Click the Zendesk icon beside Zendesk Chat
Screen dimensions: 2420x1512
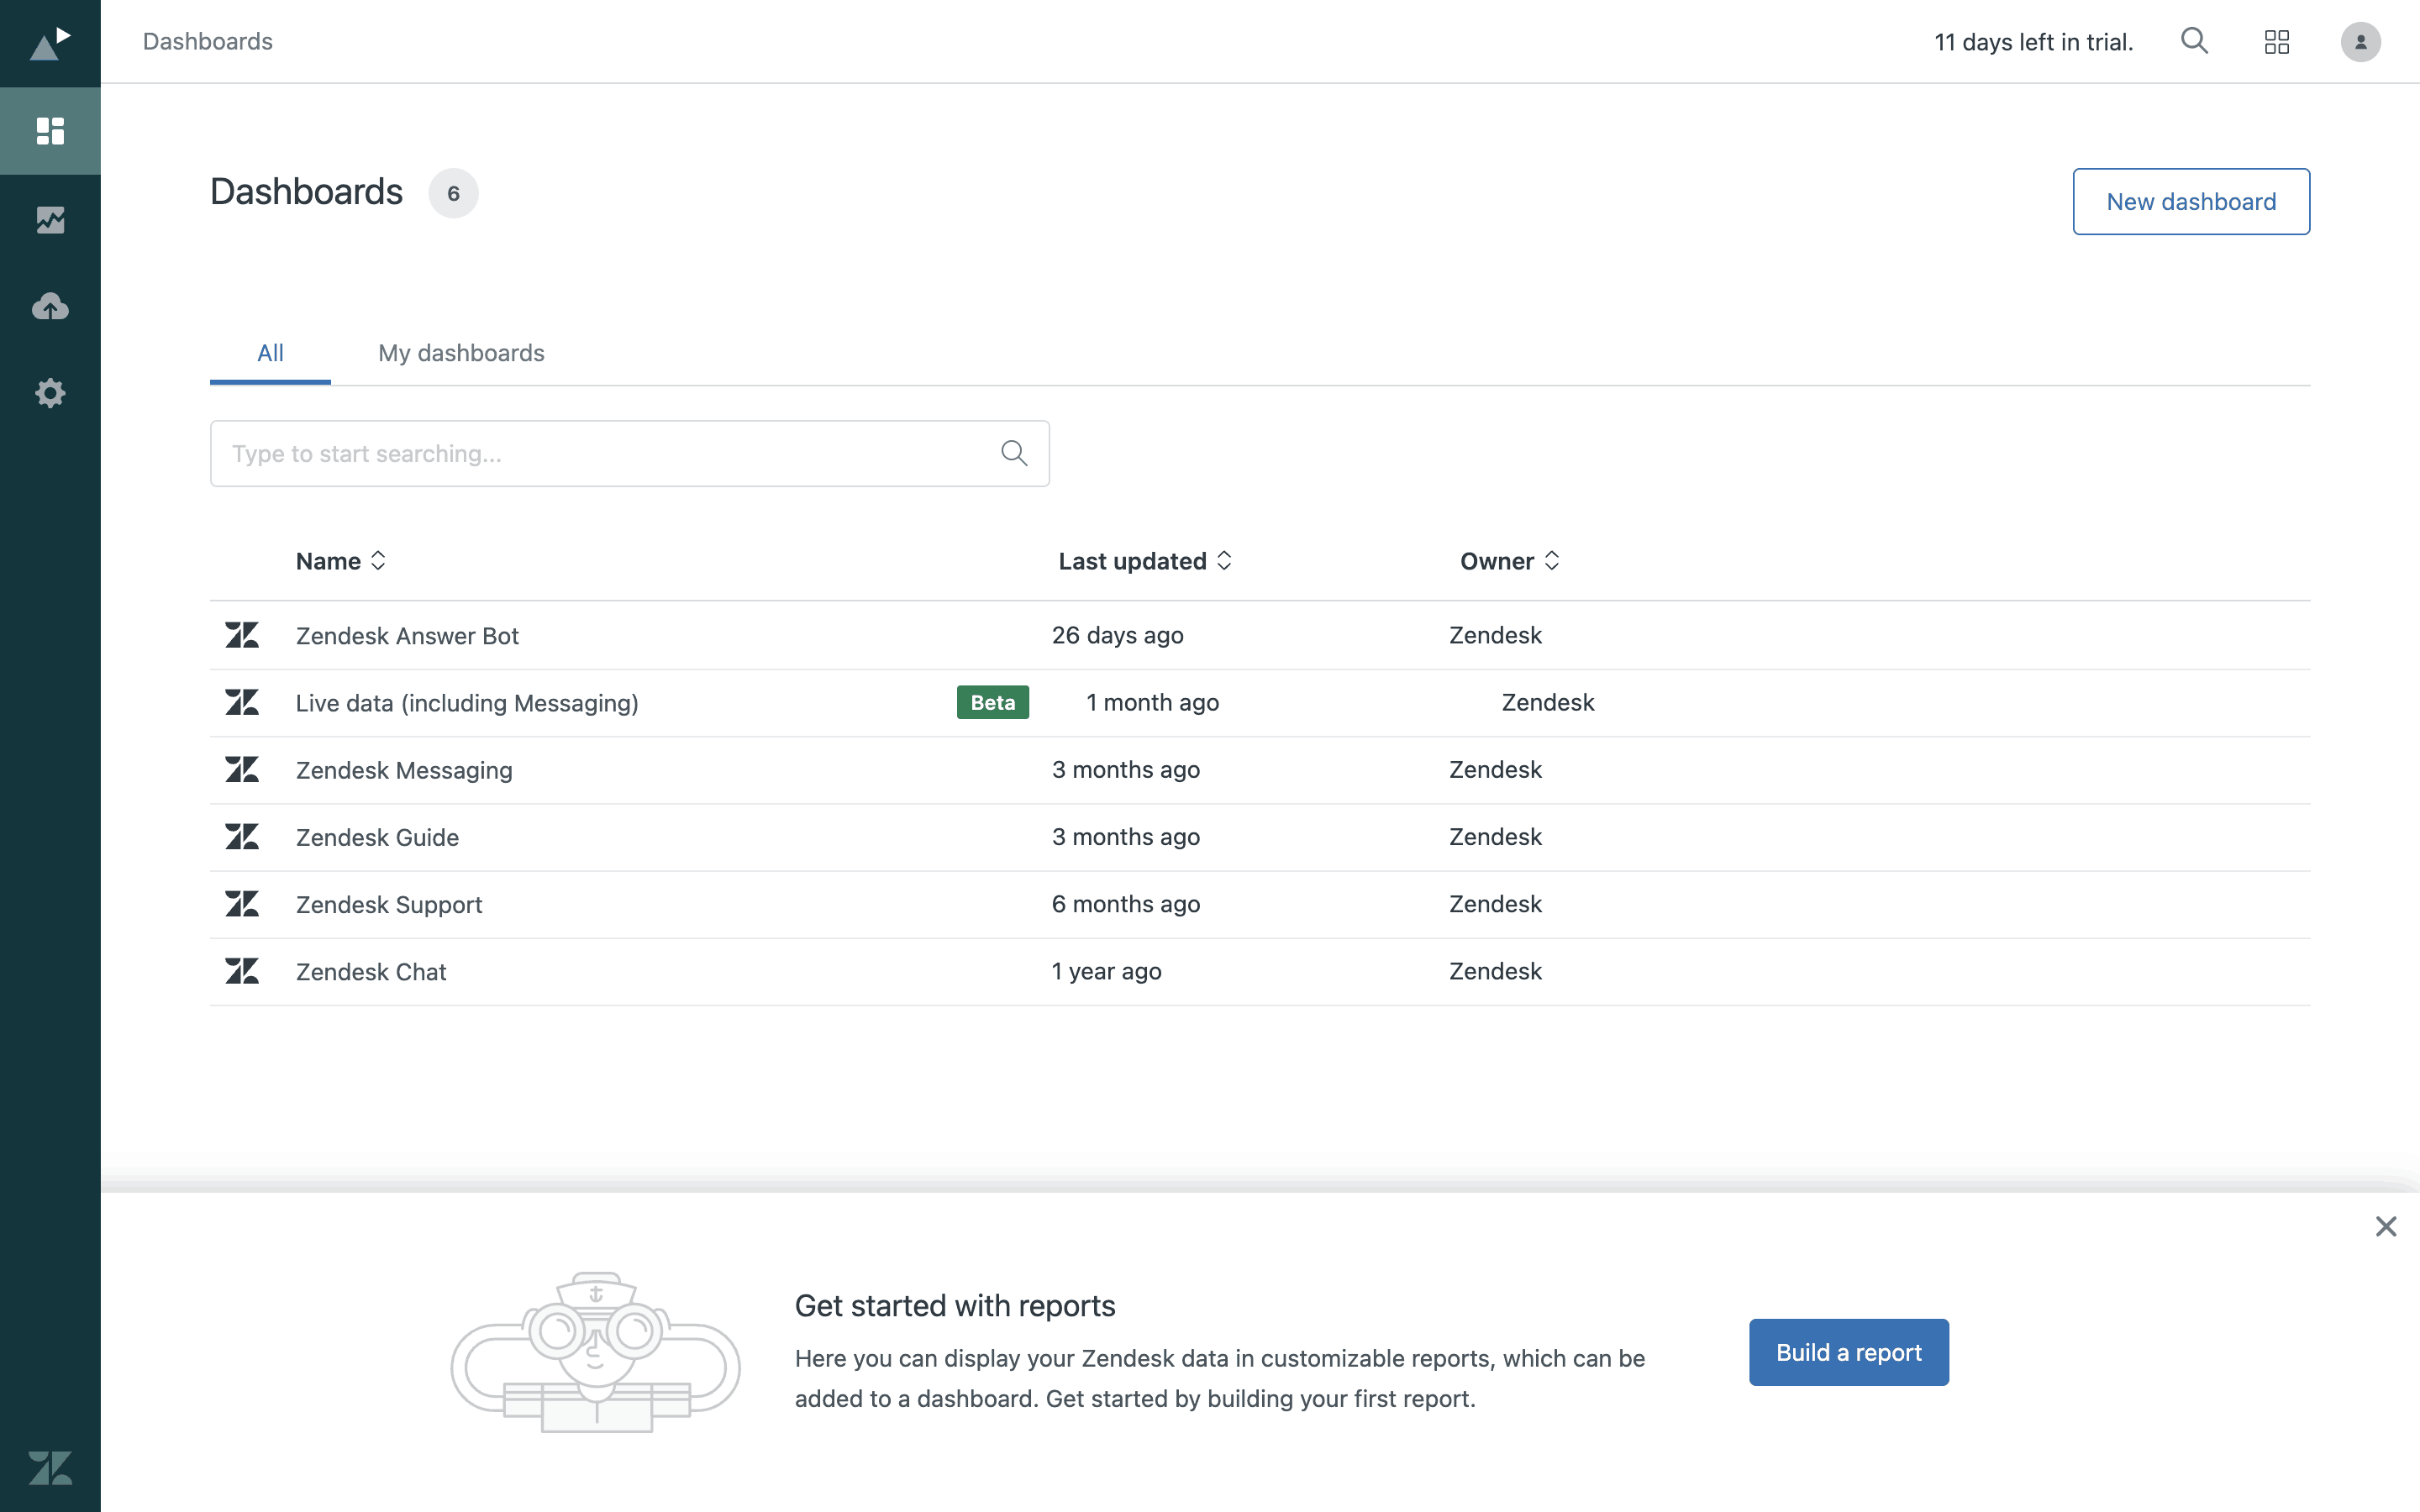tap(242, 971)
